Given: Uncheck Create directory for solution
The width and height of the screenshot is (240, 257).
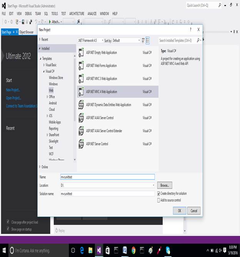Looking at the screenshot, I should pos(158,194).
